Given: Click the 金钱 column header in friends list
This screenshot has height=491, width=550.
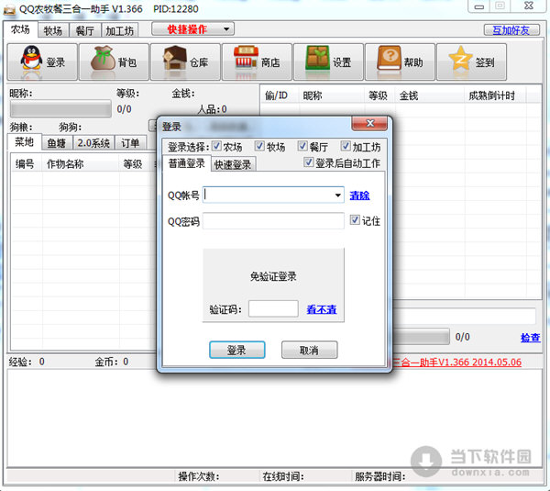Looking at the screenshot, I should (430, 95).
